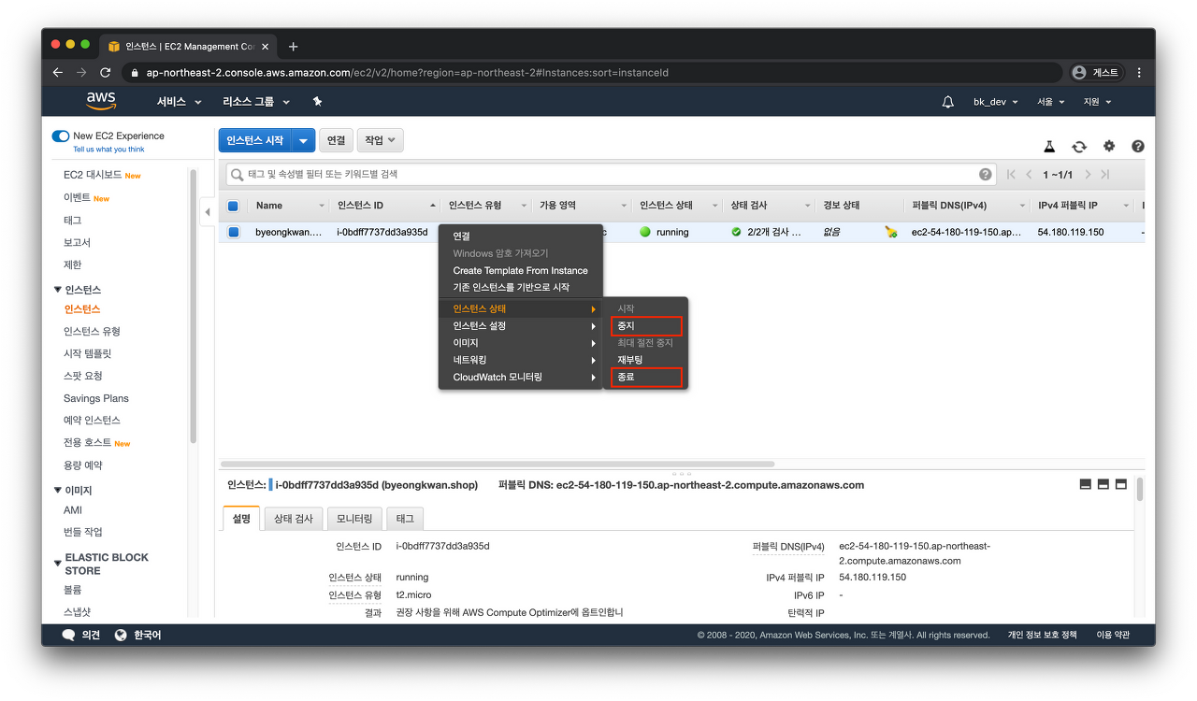This screenshot has height=701, width=1197.
Task: Open the notifications bell icon
Action: [947, 102]
